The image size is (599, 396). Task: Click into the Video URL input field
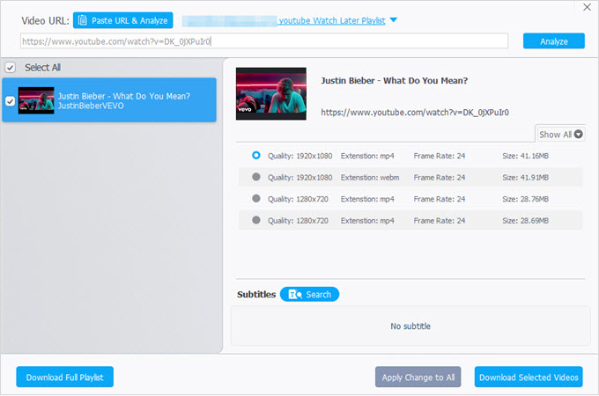coord(264,40)
